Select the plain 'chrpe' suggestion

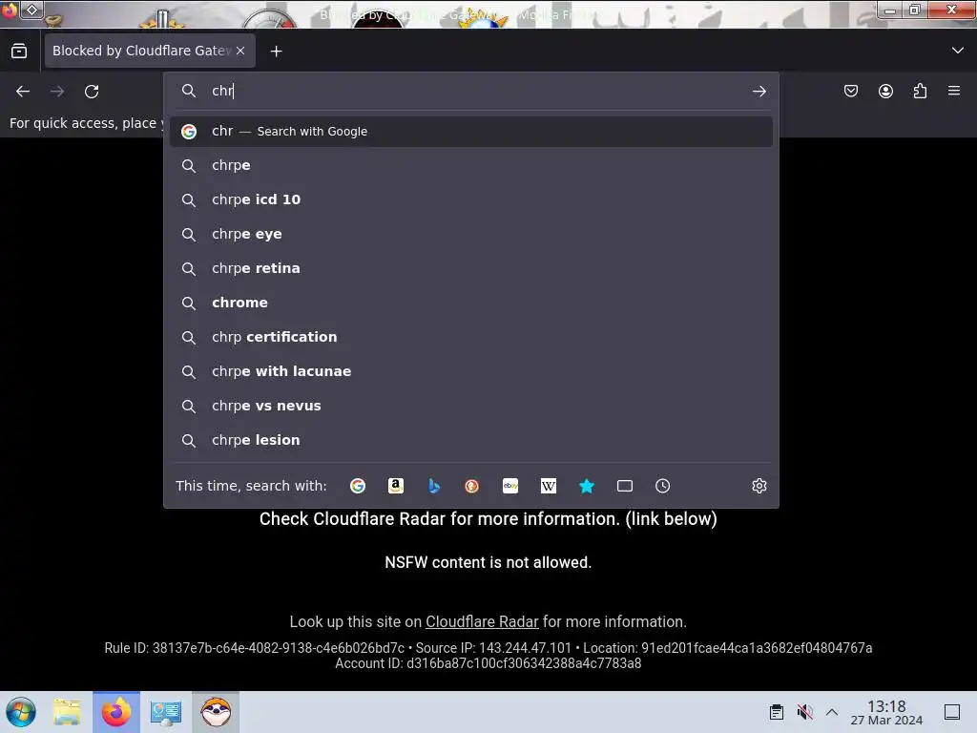(471, 166)
